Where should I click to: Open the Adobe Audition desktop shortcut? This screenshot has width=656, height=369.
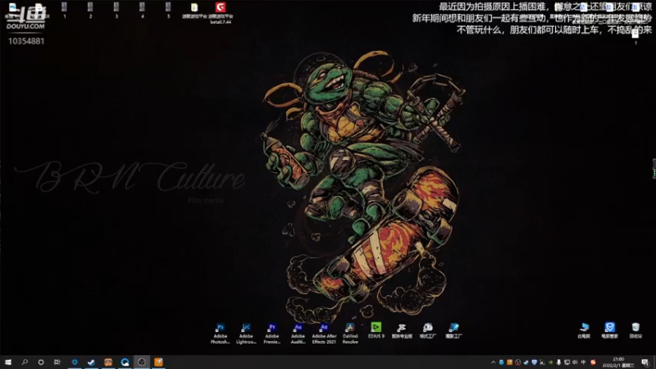pyautogui.click(x=298, y=333)
